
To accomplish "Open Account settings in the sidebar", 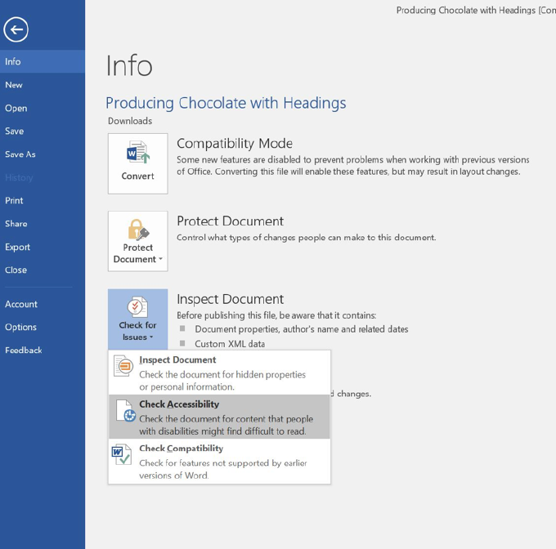I will 43,304.
